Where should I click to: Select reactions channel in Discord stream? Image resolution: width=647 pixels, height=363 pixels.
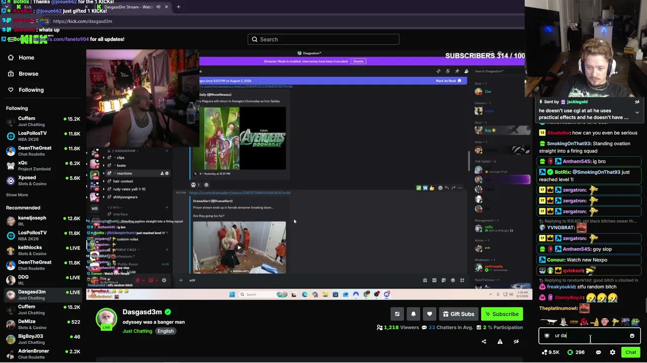(x=124, y=173)
